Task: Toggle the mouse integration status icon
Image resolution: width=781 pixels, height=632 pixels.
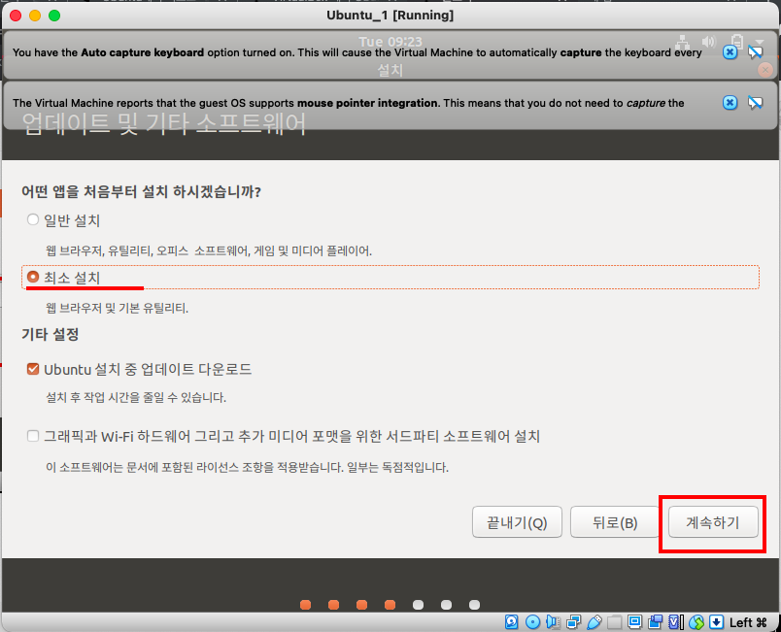Action: 696,622
